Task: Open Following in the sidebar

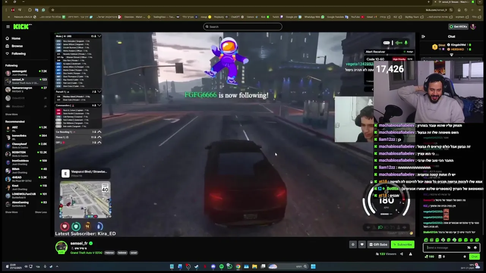Action: pos(18,53)
